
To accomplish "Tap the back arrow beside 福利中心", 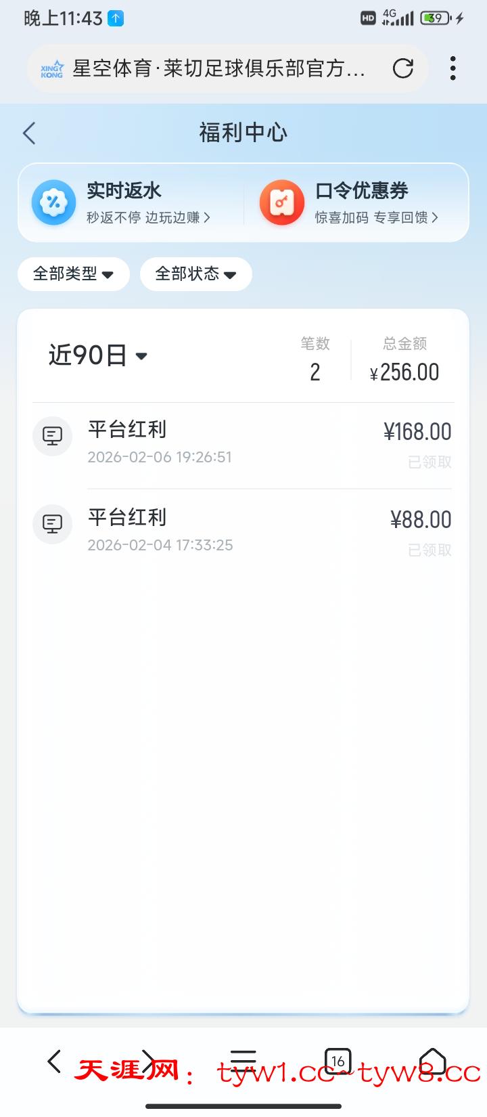I will [x=29, y=133].
